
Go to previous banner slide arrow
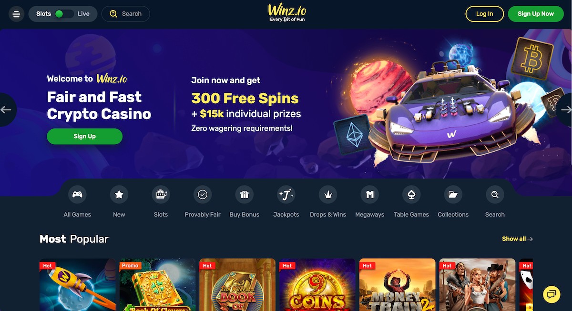pos(7,110)
